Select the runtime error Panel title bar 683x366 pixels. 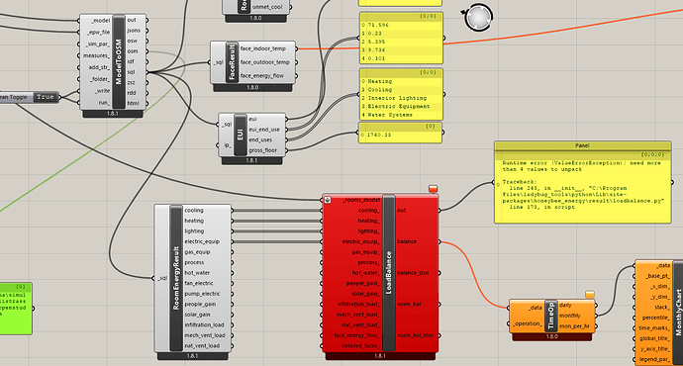click(x=582, y=145)
